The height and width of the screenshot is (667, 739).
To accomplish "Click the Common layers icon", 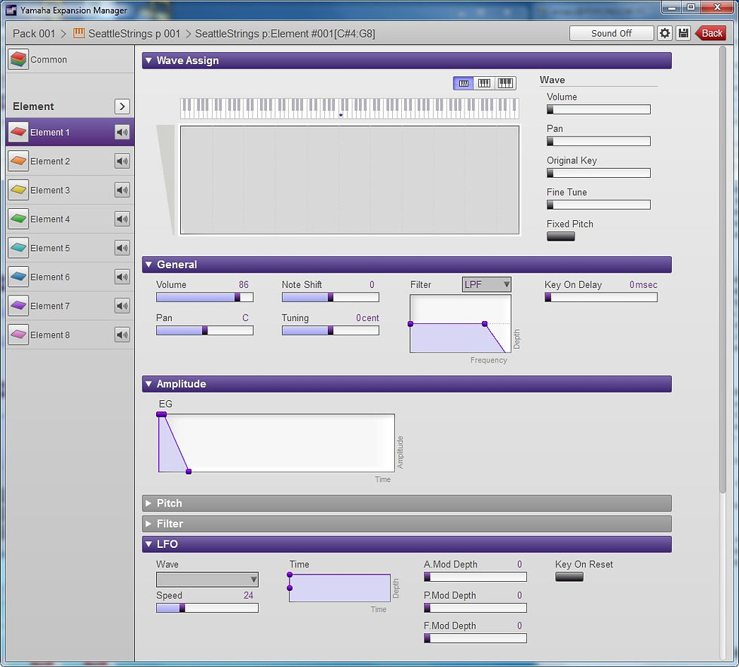I will tap(18, 60).
